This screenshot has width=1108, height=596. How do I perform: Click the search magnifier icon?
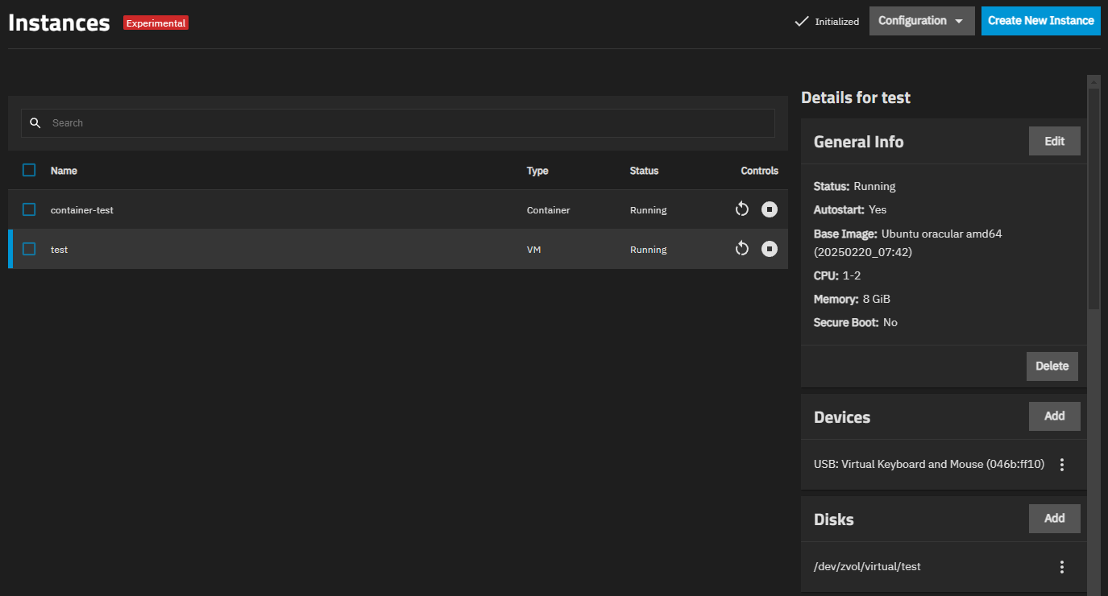point(35,123)
